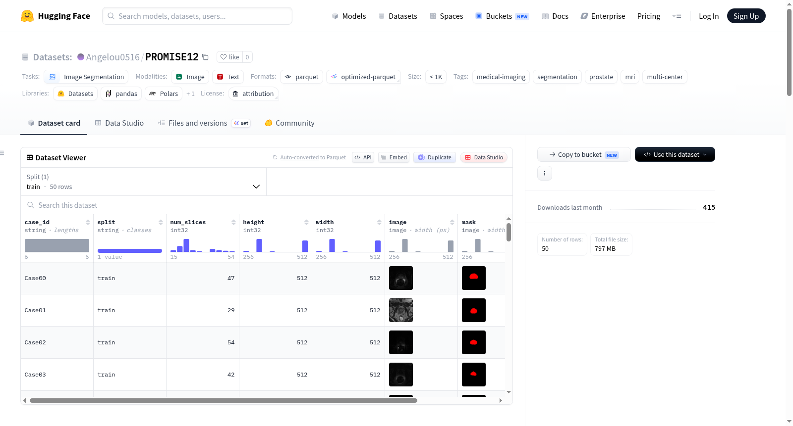Viewport: 793px width, 426px height.
Task: Click Copy to bucket button
Action: 584,154
